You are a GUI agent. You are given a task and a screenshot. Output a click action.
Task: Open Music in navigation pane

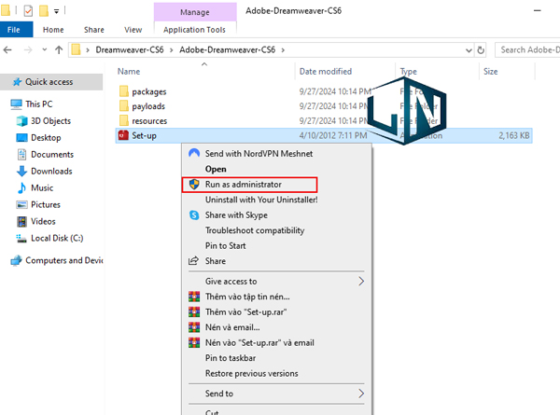pyautogui.click(x=42, y=188)
